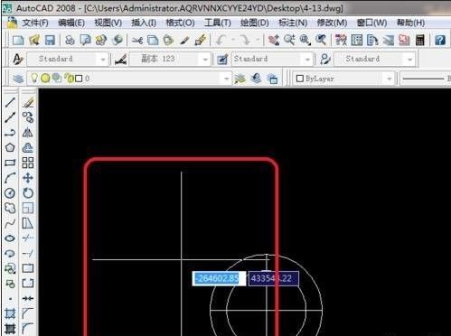Open the 标注(N) menu
This screenshot has width=451, height=336.
pyautogui.click(x=293, y=23)
